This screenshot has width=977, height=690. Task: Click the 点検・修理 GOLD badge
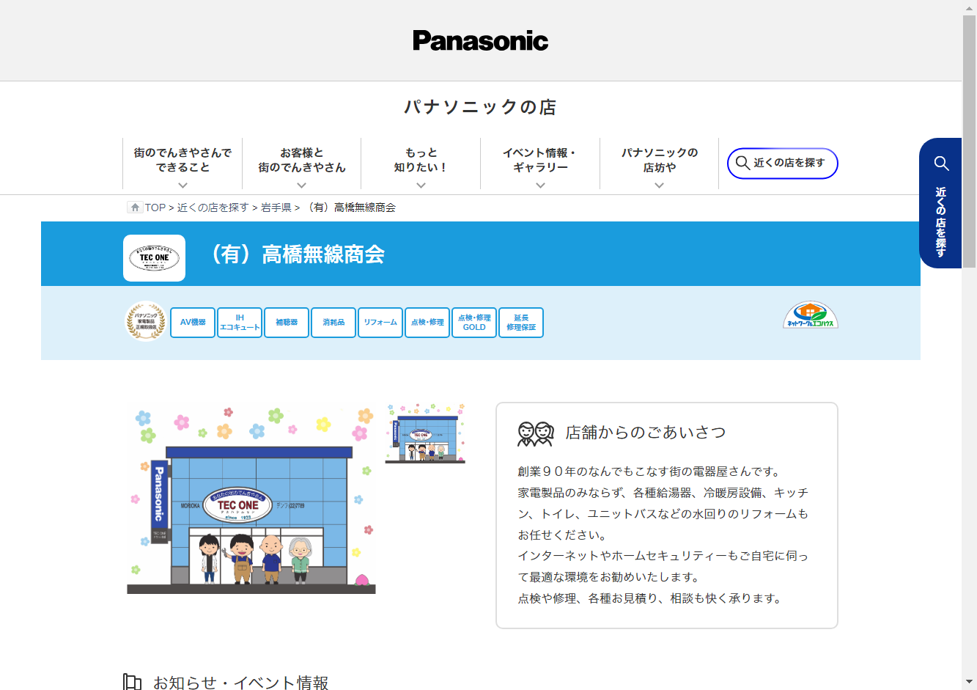click(474, 323)
